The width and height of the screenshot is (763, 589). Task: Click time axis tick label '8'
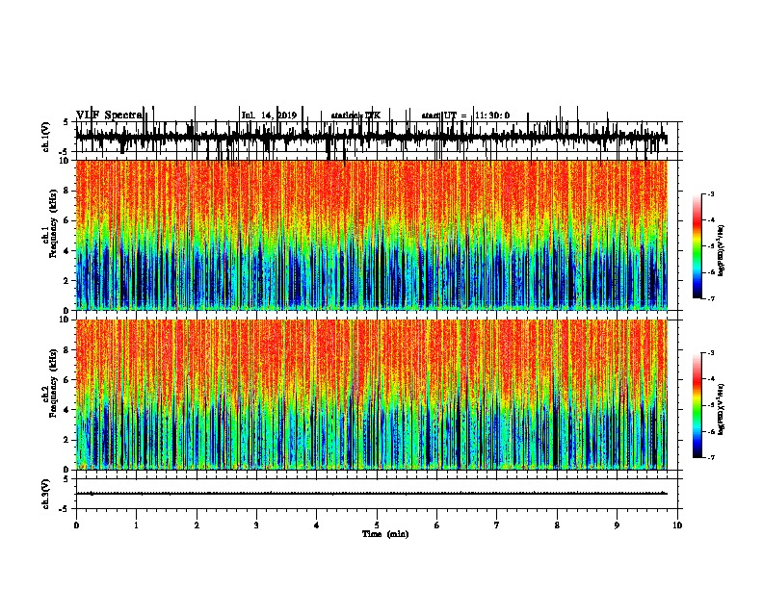click(557, 525)
